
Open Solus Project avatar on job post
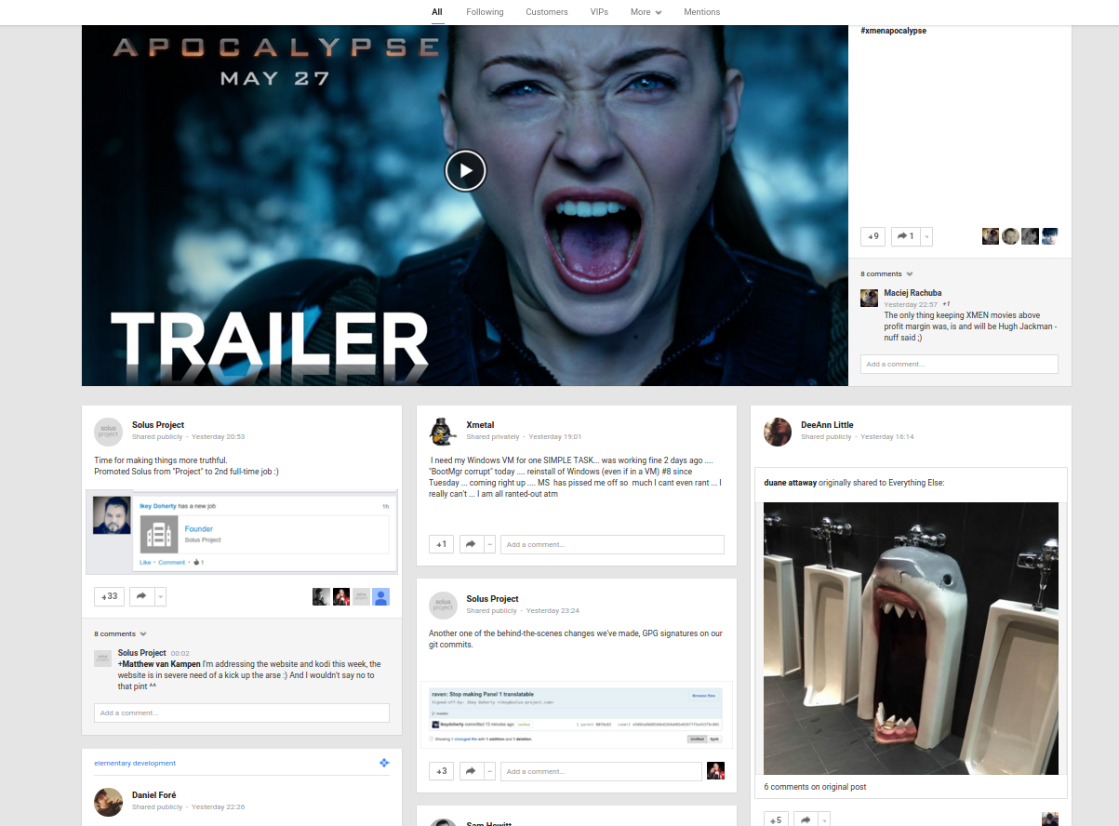108,432
